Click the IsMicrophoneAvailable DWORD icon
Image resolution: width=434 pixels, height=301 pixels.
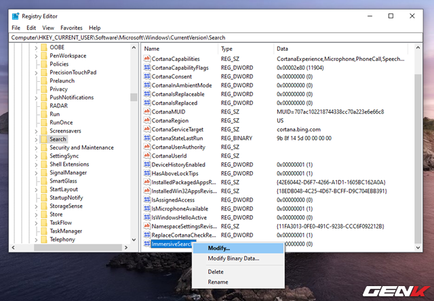146,208
